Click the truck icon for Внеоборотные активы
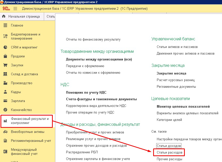222x162 pixels. (5, 132)
